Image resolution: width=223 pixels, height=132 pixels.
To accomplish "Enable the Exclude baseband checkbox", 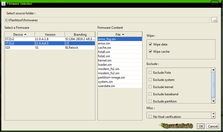I will pos(150,94).
